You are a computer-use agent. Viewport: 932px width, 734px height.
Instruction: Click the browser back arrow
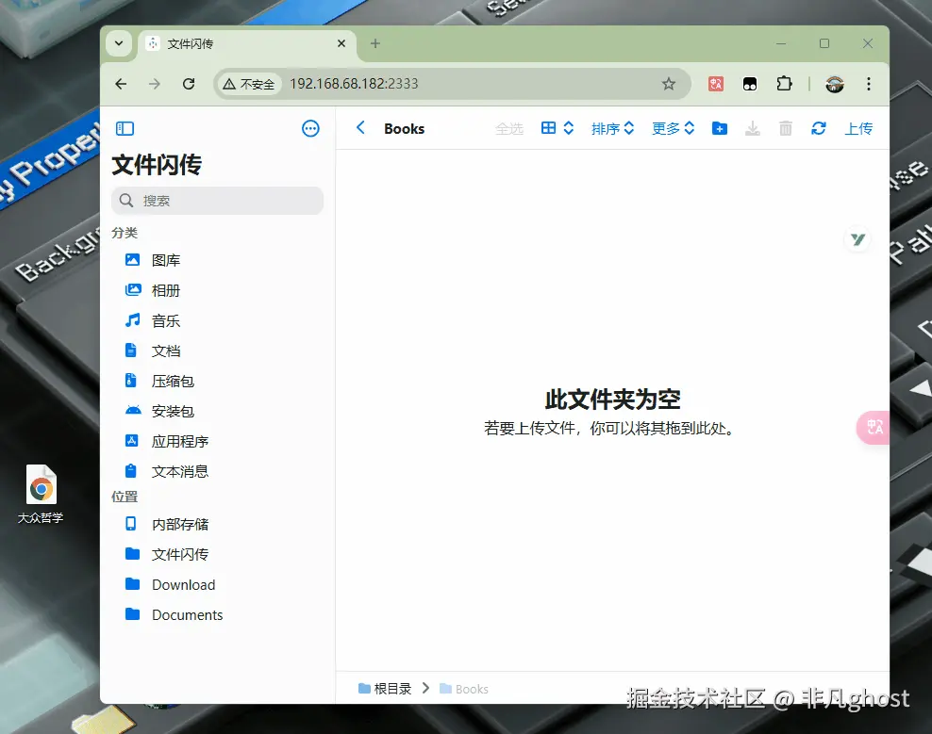122,84
